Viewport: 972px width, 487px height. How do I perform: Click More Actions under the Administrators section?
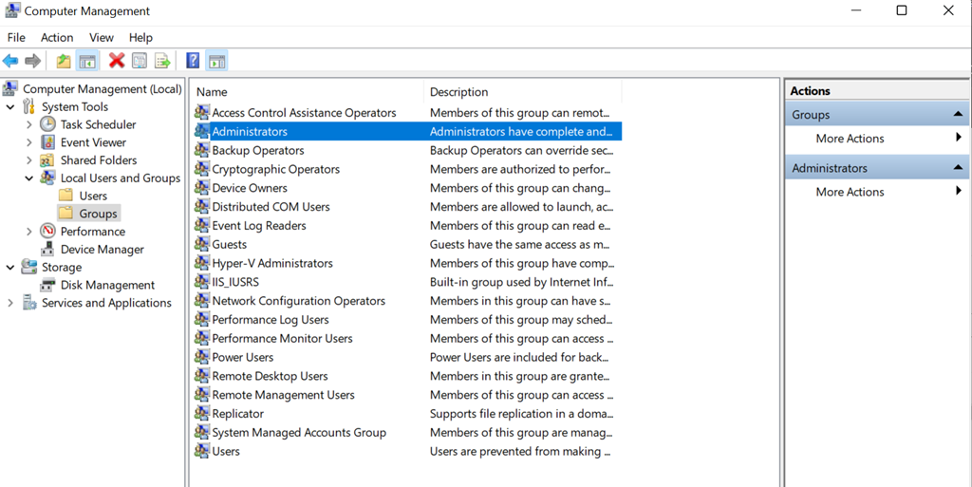click(x=850, y=192)
